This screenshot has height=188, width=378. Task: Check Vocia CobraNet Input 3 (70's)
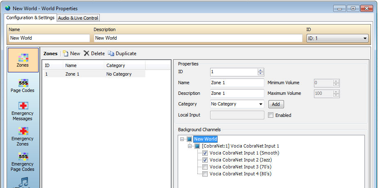tap(205, 167)
